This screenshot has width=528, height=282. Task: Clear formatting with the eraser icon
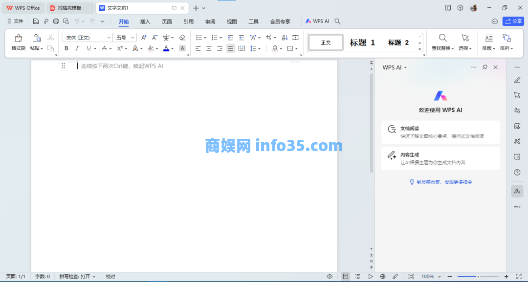point(182,37)
